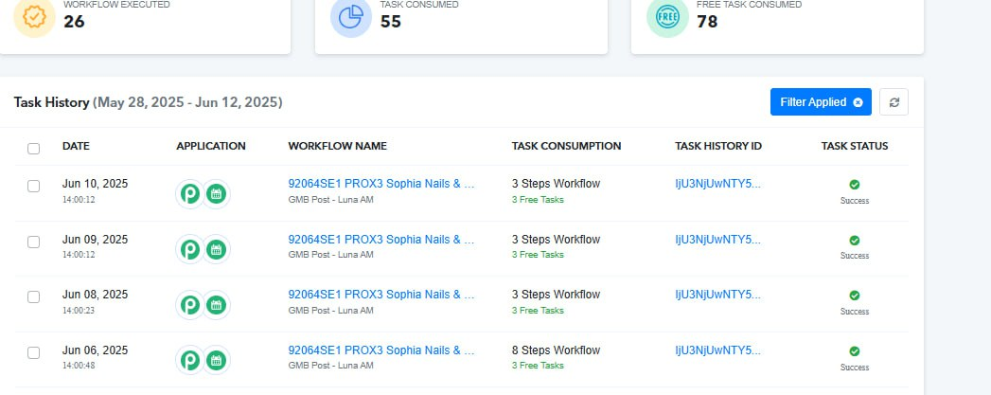The width and height of the screenshot is (991, 395).
Task: Click the calendar app icon in the Jun 09 row
Action: pos(216,250)
